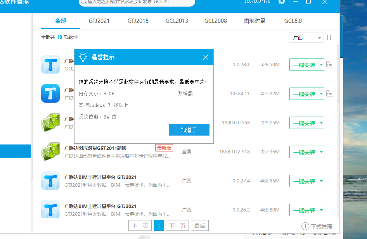367x239 pixels.
Task: Click dark blue T icon for 1.0.24.11
Action: coord(50,93)
